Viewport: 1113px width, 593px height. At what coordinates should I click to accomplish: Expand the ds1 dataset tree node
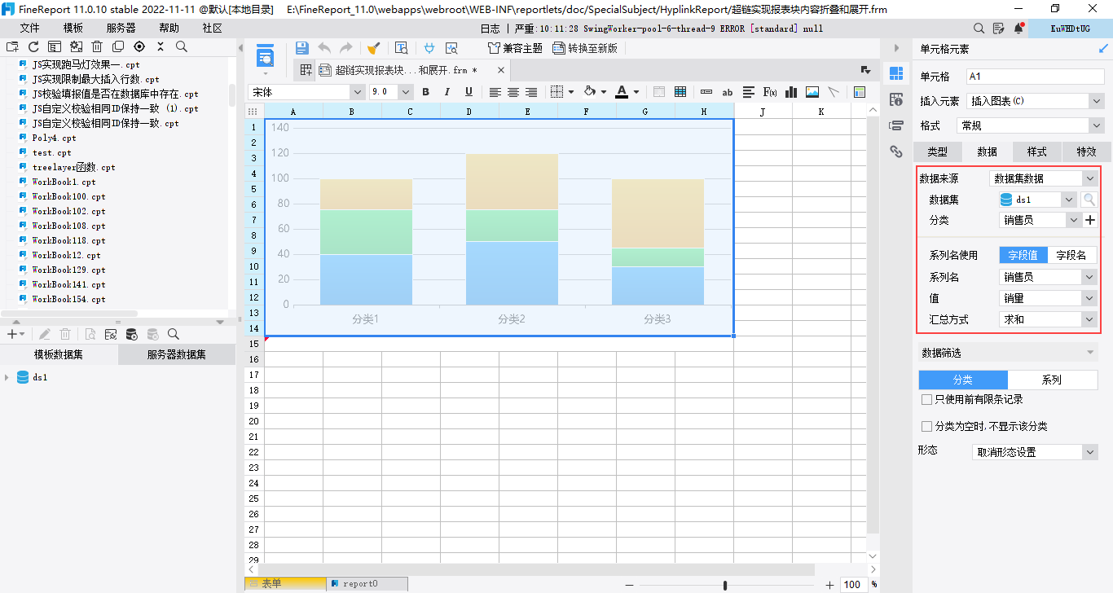(7, 377)
